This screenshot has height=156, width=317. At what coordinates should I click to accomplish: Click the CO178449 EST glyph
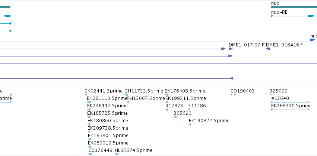[90, 154]
